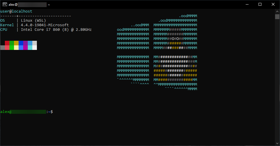The width and height of the screenshot is (280, 146).
Task: Click the vertical scrollbar thumb
Action: point(277,17)
